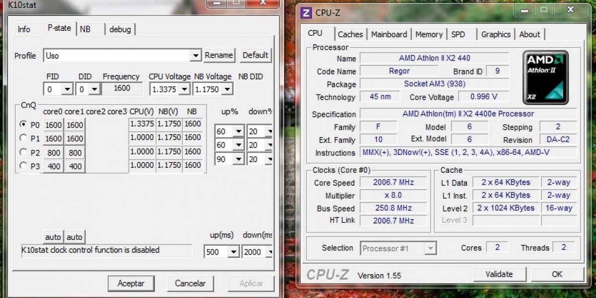Select the P2 power state radio button
This screenshot has height=298, width=596.
[x=23, y=152]
